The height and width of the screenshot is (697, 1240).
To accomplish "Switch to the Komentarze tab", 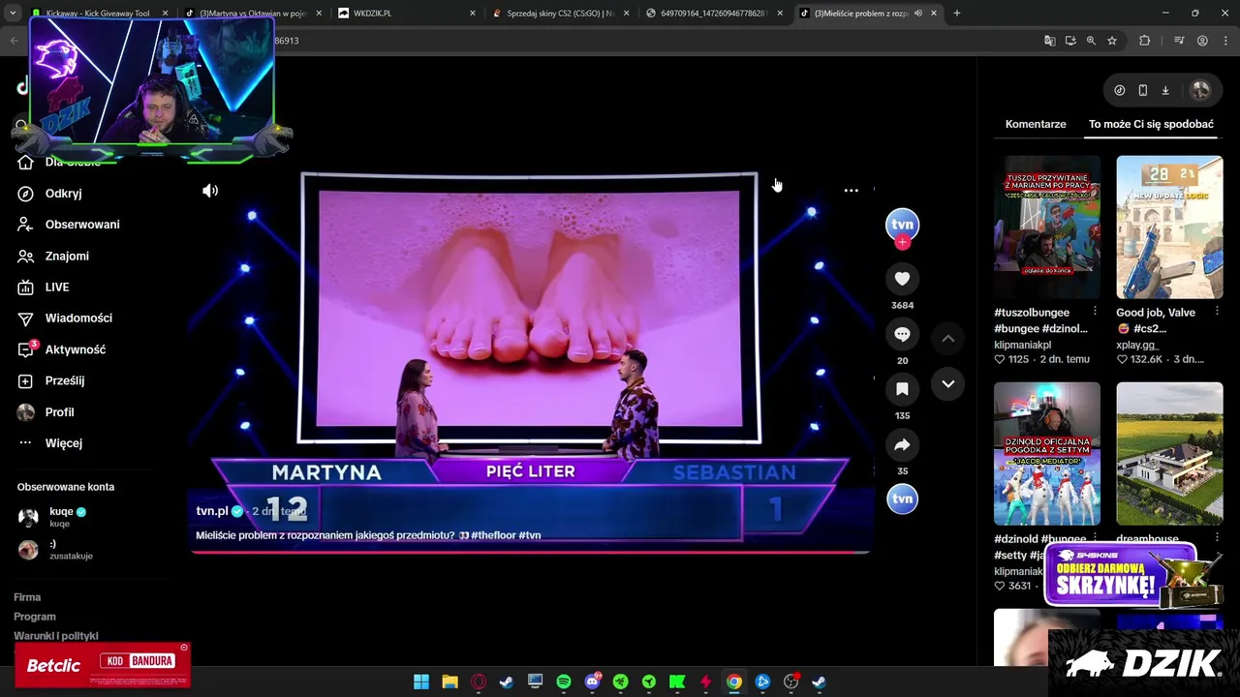I will (1036, 124).
